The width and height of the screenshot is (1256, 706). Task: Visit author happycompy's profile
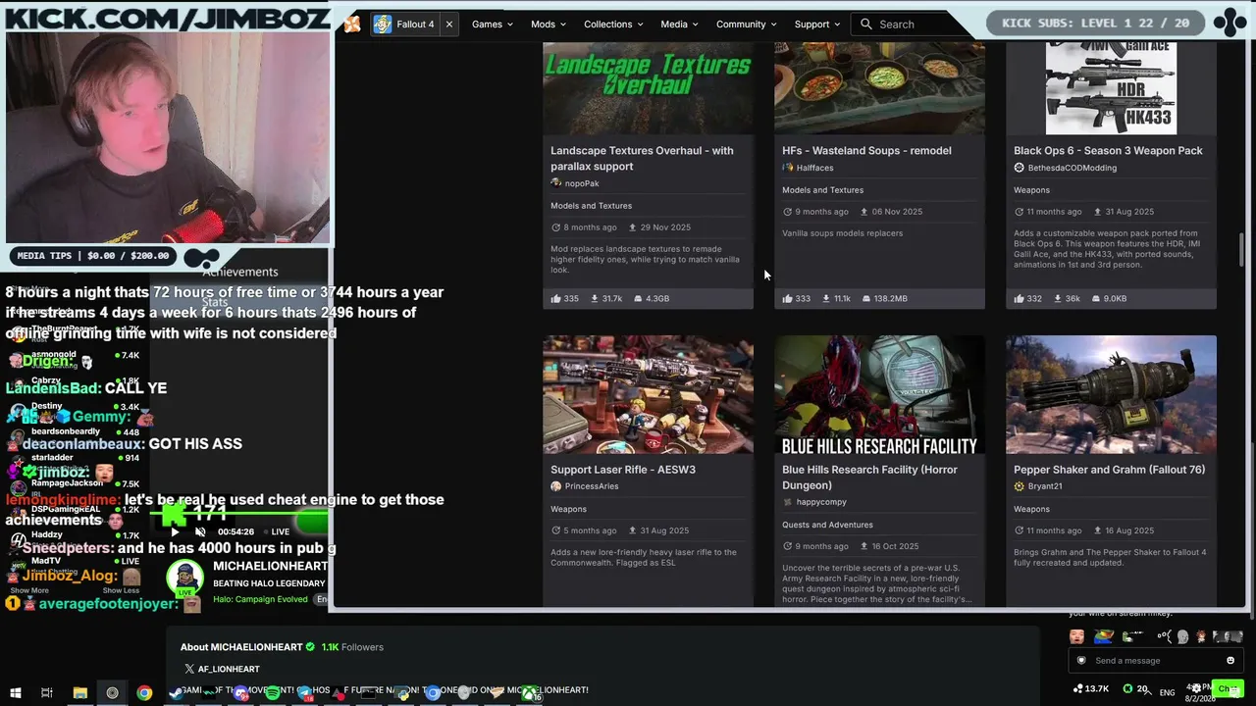pos(821,502)
